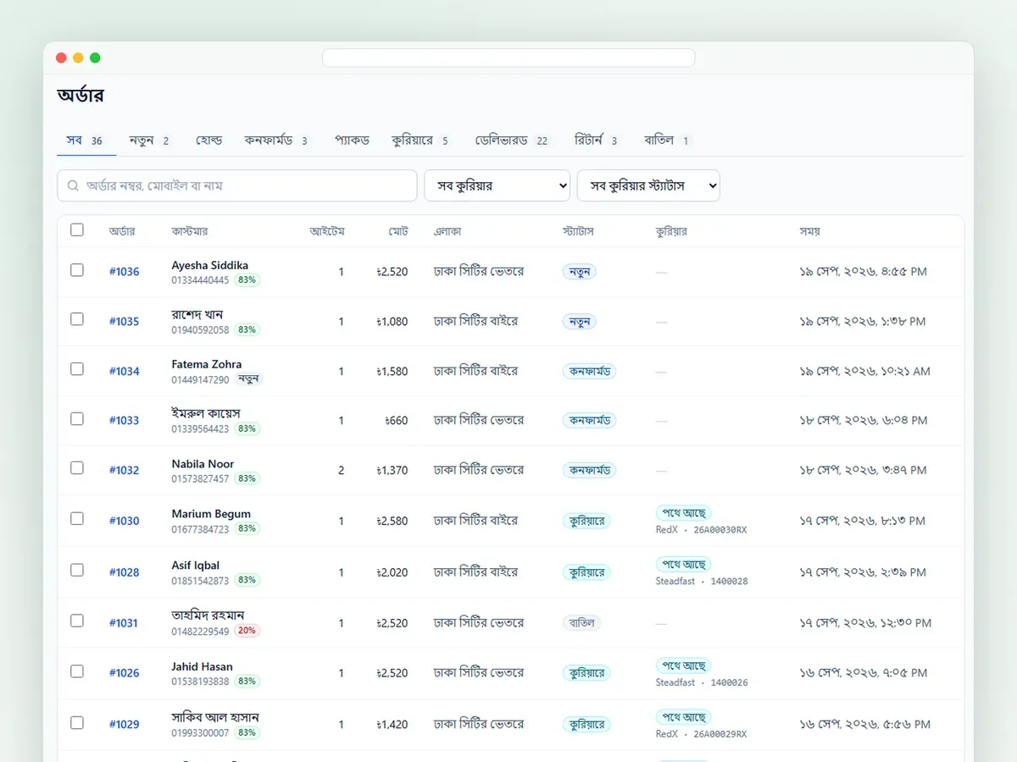Tick the checkbox for order #1033

point(77,418)
